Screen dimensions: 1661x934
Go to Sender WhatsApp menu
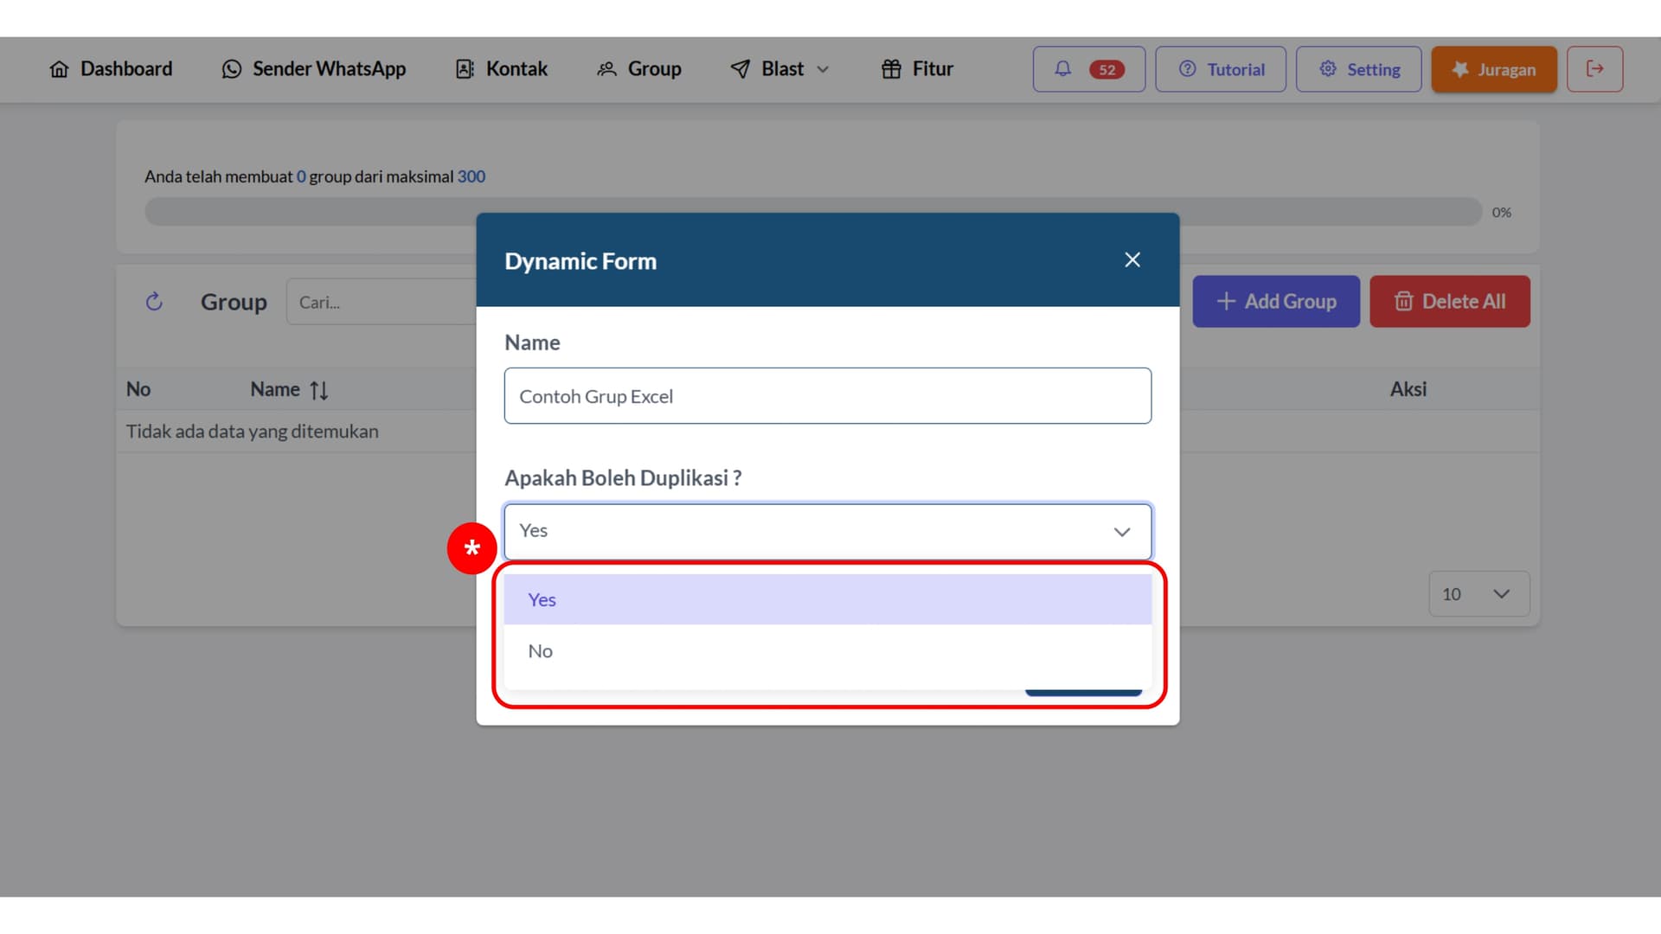[x=313, y=69]
